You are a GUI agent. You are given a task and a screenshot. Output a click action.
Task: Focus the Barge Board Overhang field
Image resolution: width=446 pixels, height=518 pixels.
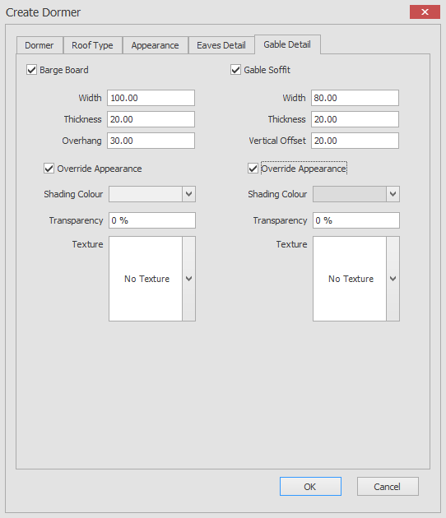(151, 141)
